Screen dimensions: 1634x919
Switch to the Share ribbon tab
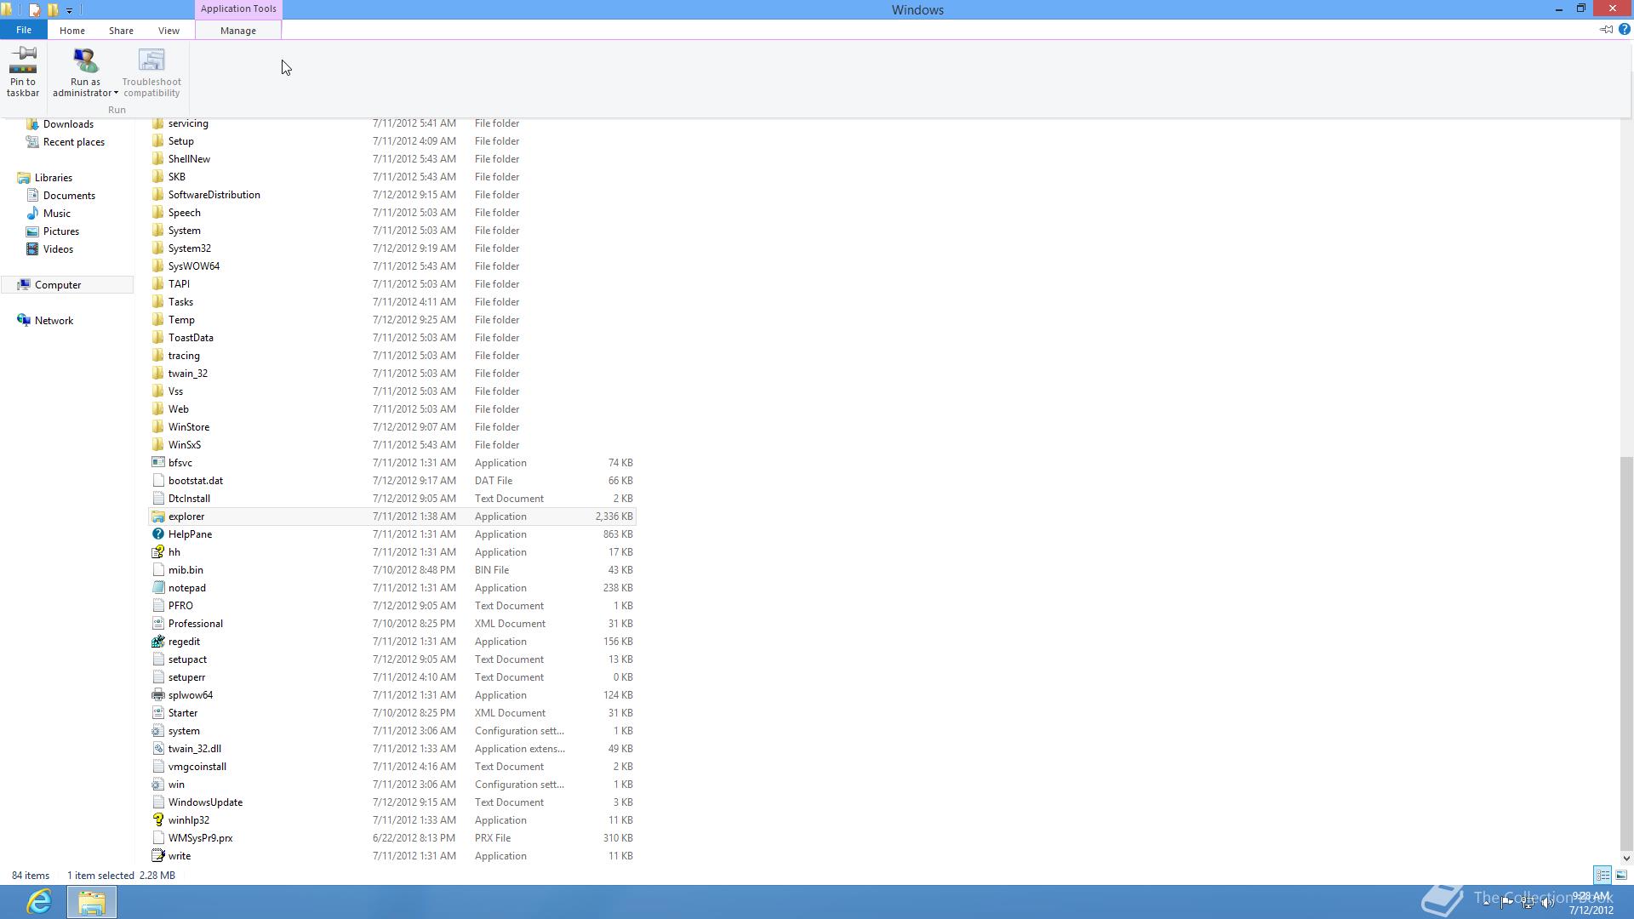[121, 30]
